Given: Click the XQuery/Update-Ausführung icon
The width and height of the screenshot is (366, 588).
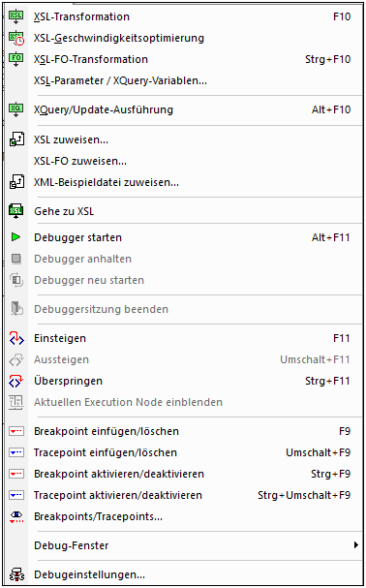Looking at the screenshot, I should tap(15, 109).
